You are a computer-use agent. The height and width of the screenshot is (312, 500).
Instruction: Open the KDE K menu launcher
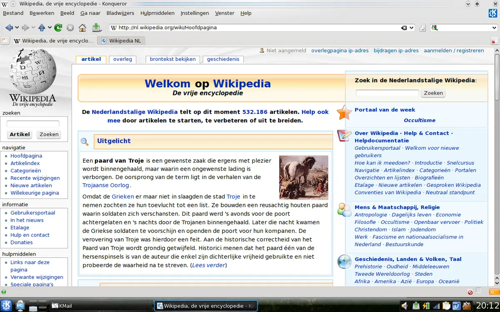(x=6, y=306)
